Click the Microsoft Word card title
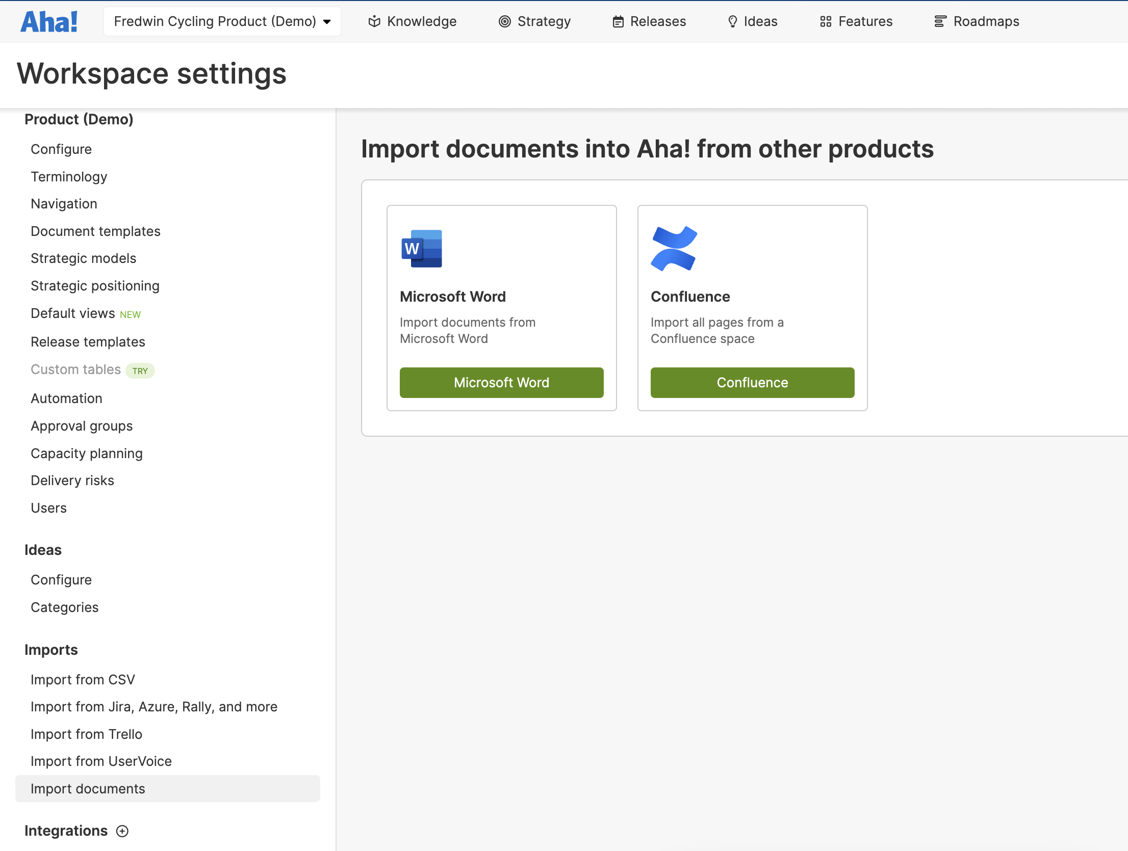The height and width of the screenshot is (851, 1128). coord(453,297)
